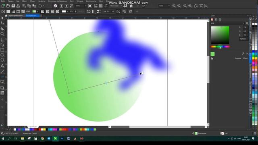Select the Shape tool in the toolbox
258x145 pixels.
(2, 23)
